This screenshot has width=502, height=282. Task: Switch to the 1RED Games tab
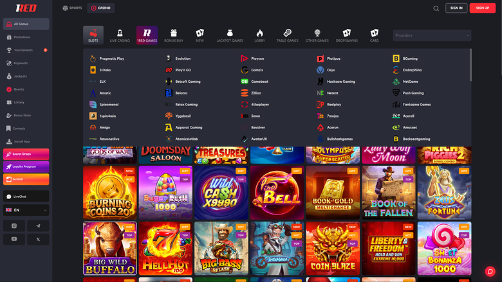(147, 35)
